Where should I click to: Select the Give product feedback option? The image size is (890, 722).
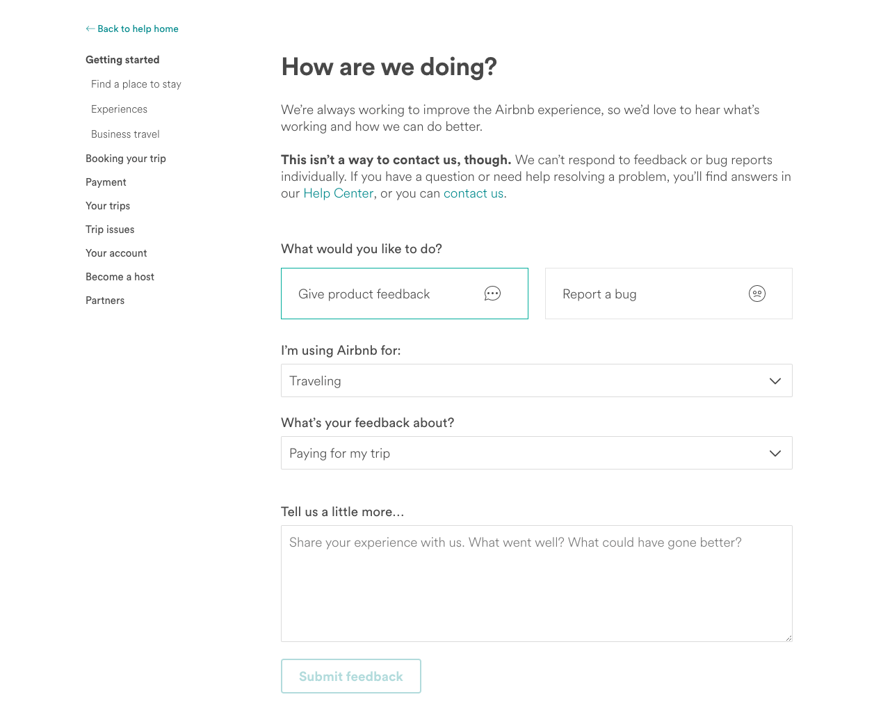point(364,294)
